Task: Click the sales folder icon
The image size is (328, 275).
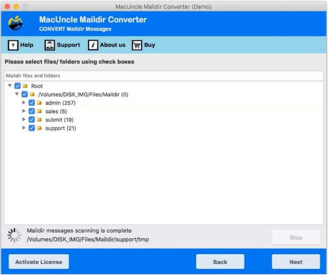Action: click(39, 111)
